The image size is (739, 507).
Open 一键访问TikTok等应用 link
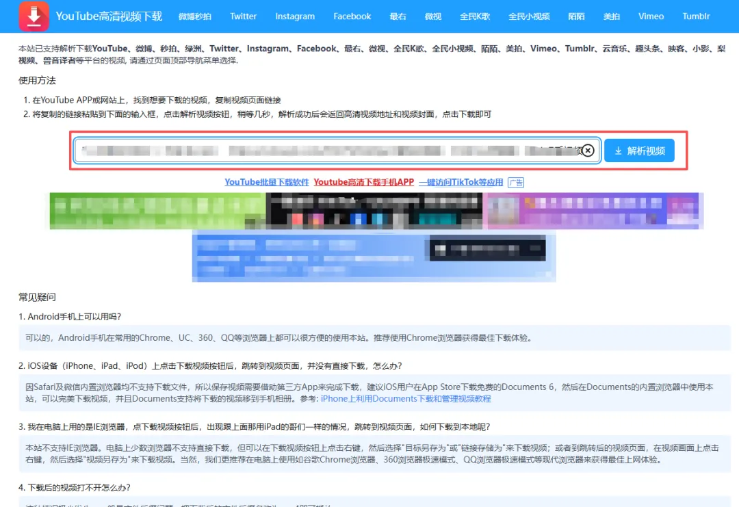click(461, 182)
